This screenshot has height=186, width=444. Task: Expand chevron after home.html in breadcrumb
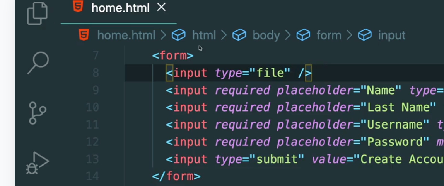pyautogui.click(x=163, y=36)
